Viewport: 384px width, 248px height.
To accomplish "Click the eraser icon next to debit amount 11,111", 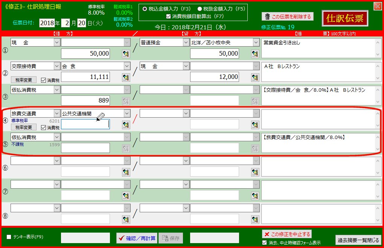I will [125, 77].
